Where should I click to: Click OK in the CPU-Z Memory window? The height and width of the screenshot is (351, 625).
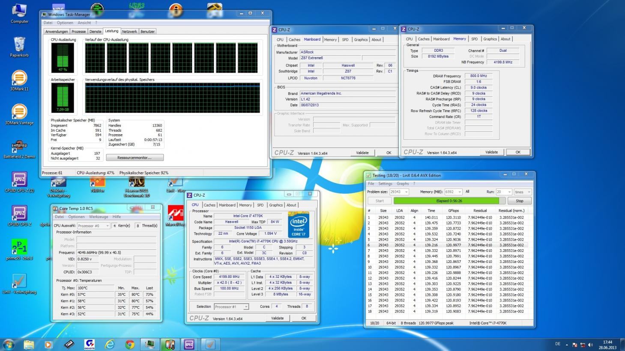tap(518, 152)
